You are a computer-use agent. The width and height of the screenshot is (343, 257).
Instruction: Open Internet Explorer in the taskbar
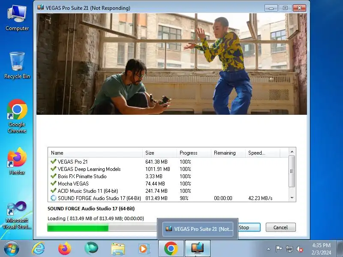click(38, 248)
